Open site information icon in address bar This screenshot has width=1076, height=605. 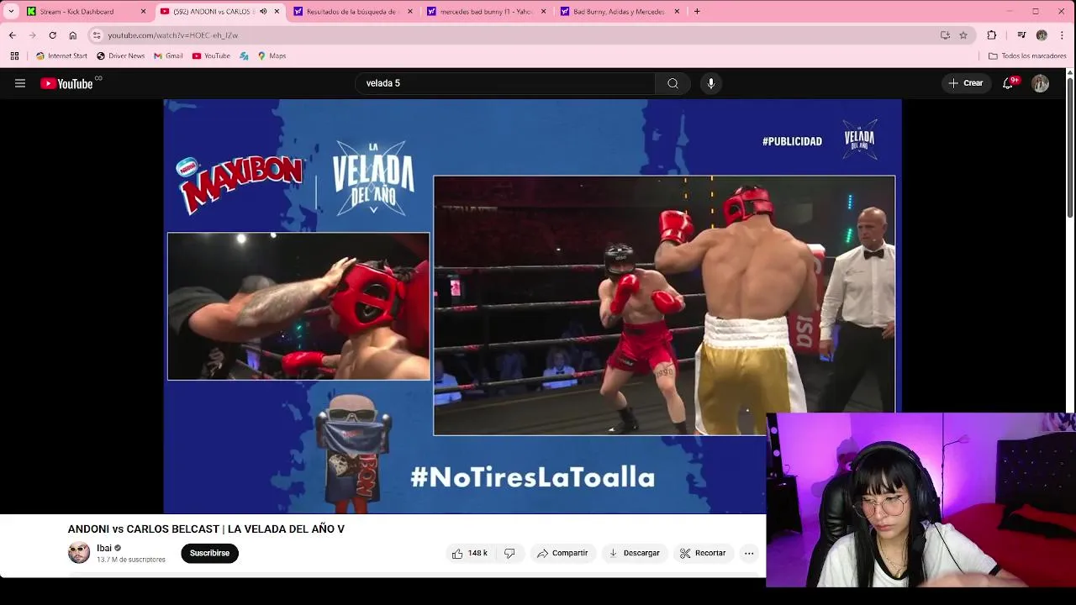click(97, 35)
